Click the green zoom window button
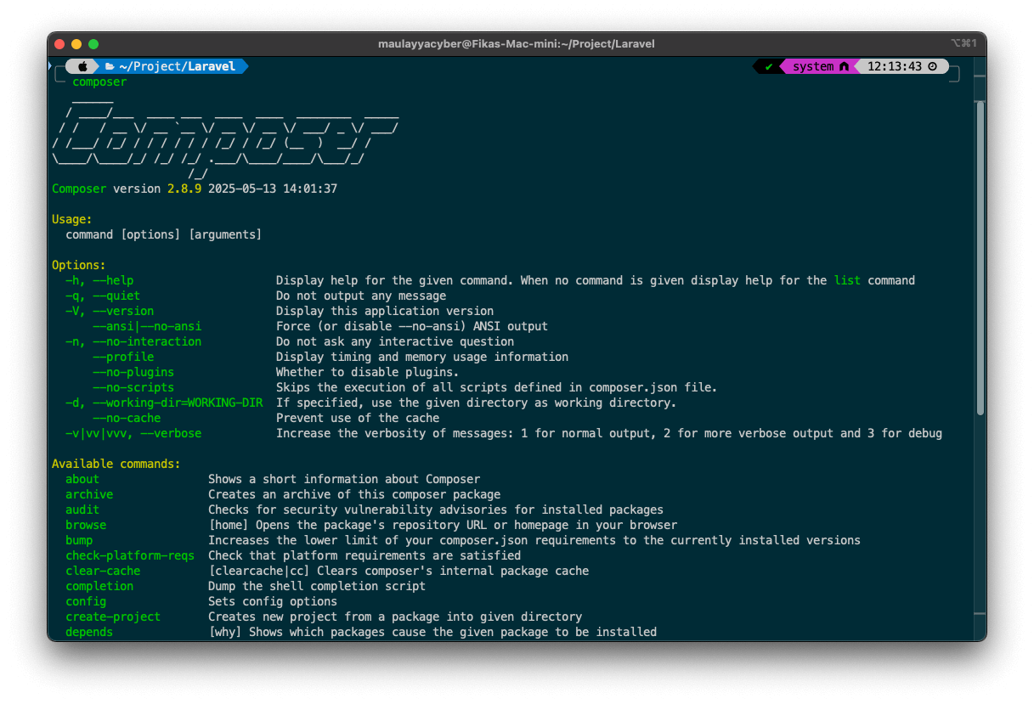1034x704 pixels. (93, 44)
